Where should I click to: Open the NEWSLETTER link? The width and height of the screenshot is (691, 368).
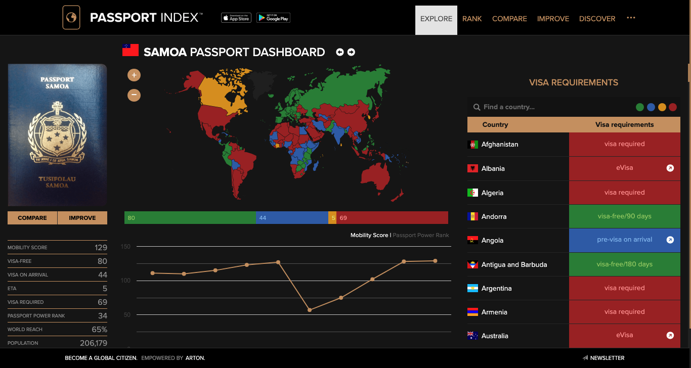click(x=607, y=358)
